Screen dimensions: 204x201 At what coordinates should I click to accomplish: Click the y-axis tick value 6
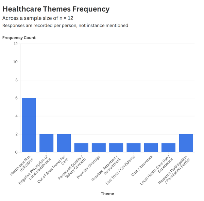click(16, 98)
